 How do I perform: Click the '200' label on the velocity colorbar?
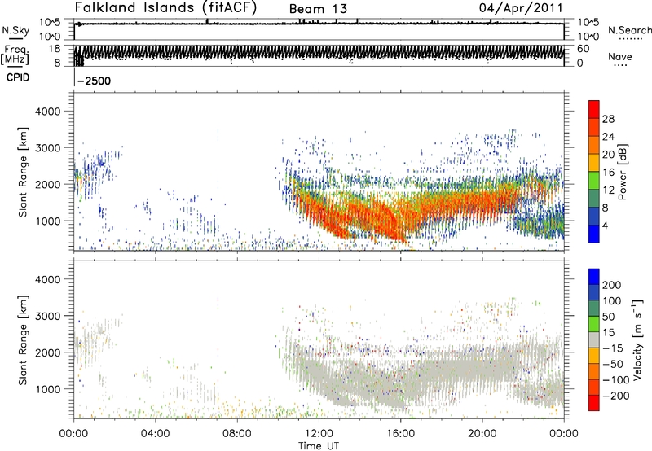click(x=612, y=285)
